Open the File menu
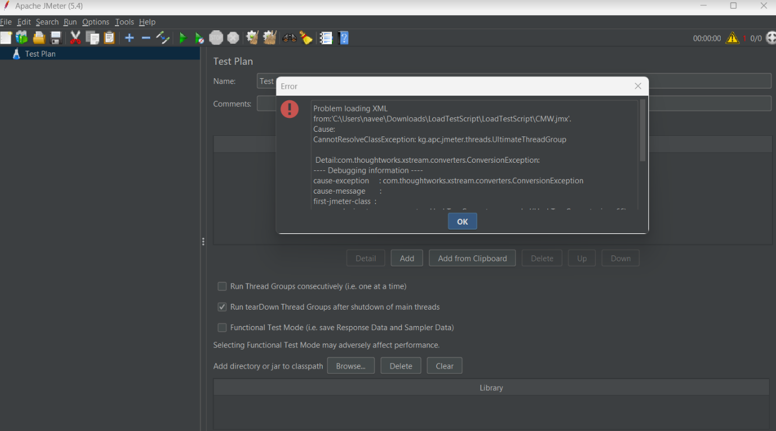 pos(6,22)
